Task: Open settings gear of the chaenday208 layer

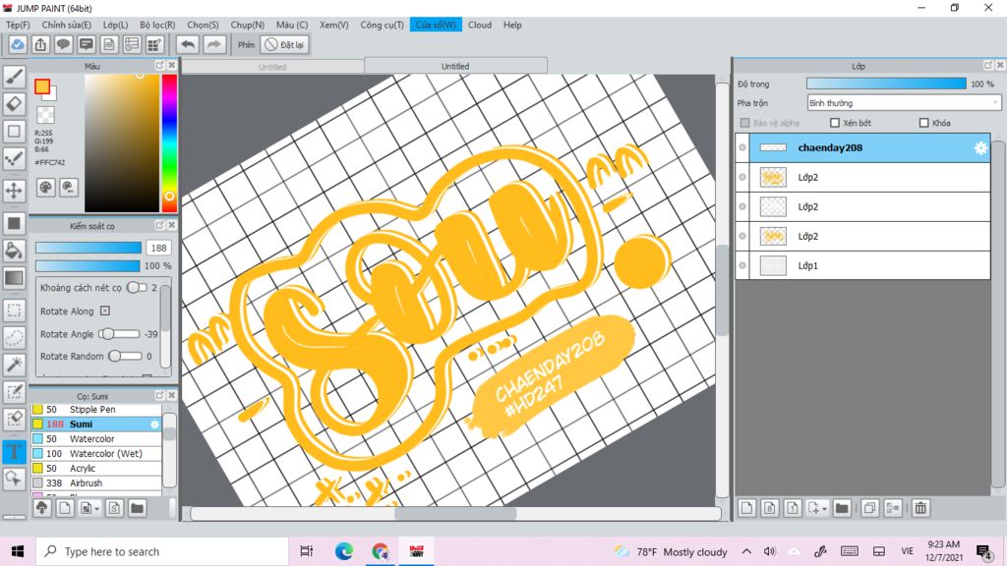Action: tap(980, 148)
